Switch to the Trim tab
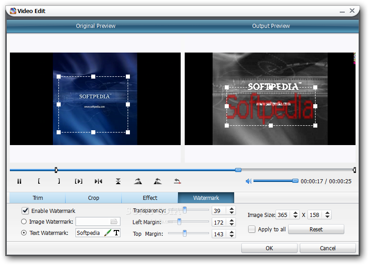The width and height of the screenshot is (369, 265). tap(38, 198)
